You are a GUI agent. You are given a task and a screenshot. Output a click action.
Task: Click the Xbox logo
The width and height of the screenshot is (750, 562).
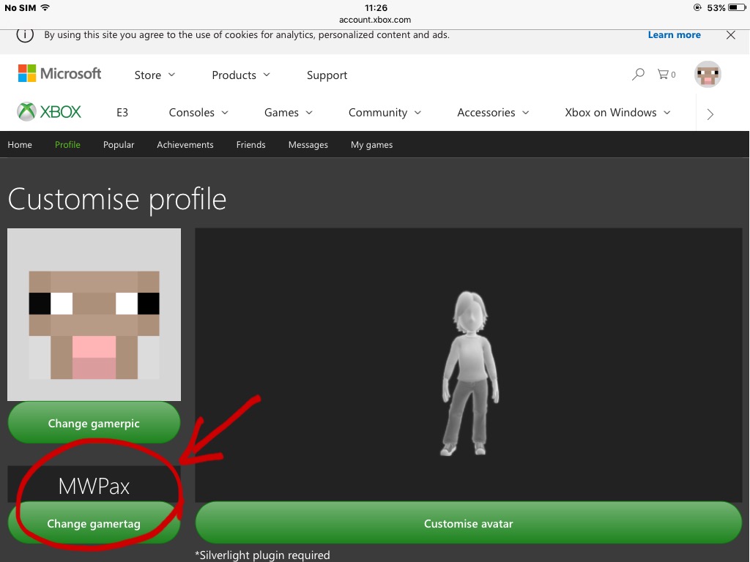click(x=49, y=112)
